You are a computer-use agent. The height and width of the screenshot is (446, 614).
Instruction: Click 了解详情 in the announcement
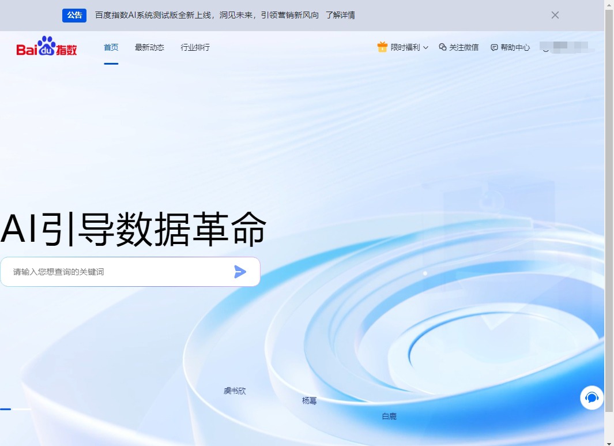click(x=340, y=15)
